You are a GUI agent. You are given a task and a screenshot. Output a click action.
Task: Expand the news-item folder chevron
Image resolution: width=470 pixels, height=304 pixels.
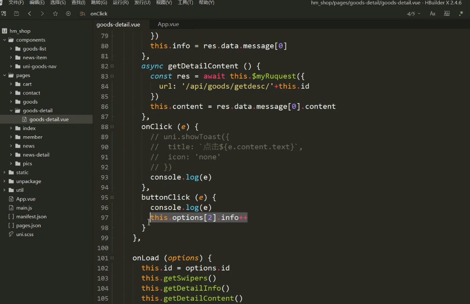(x=11, y=58)
